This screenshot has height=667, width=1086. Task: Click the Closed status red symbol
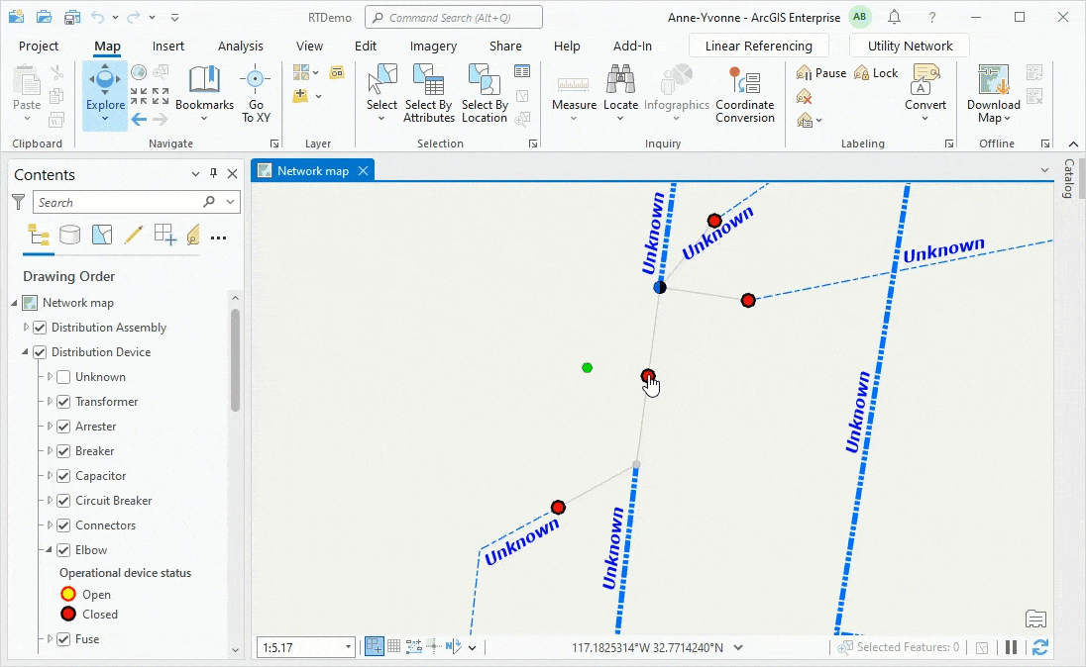click(x=67, y=615)
